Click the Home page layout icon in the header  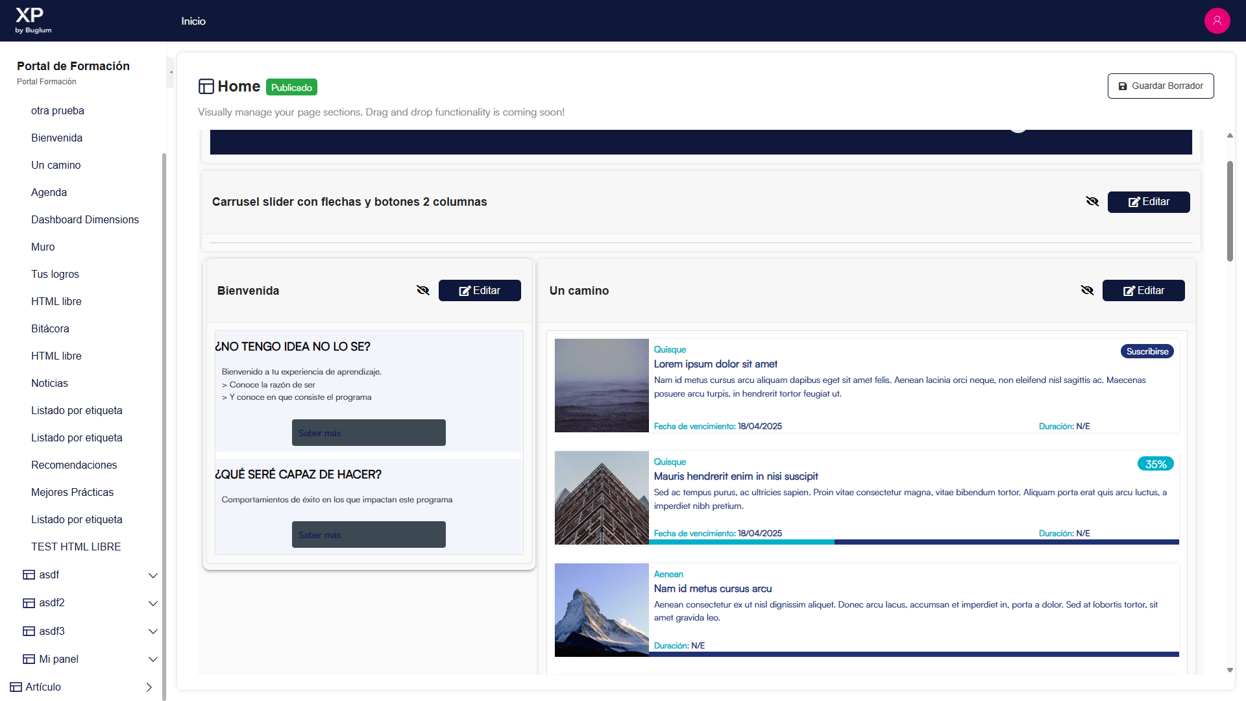pos(206,86)
